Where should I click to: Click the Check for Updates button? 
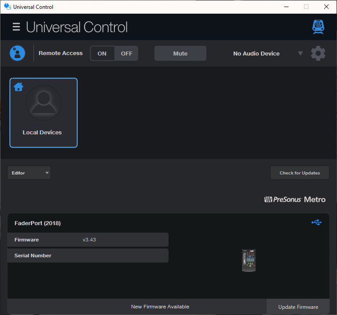click(300, 173)
